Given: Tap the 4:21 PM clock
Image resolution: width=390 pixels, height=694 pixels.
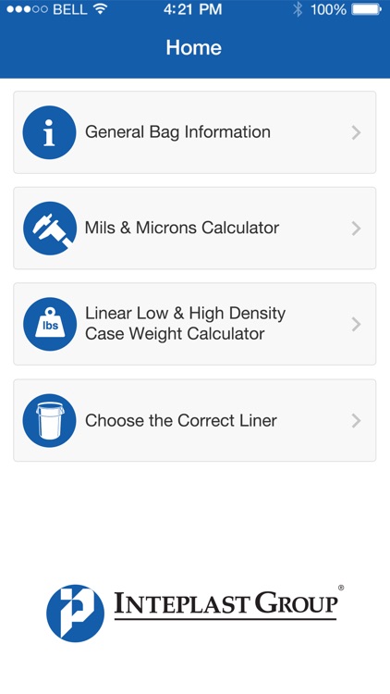Looking at the screenshot, I should (193, 9).
